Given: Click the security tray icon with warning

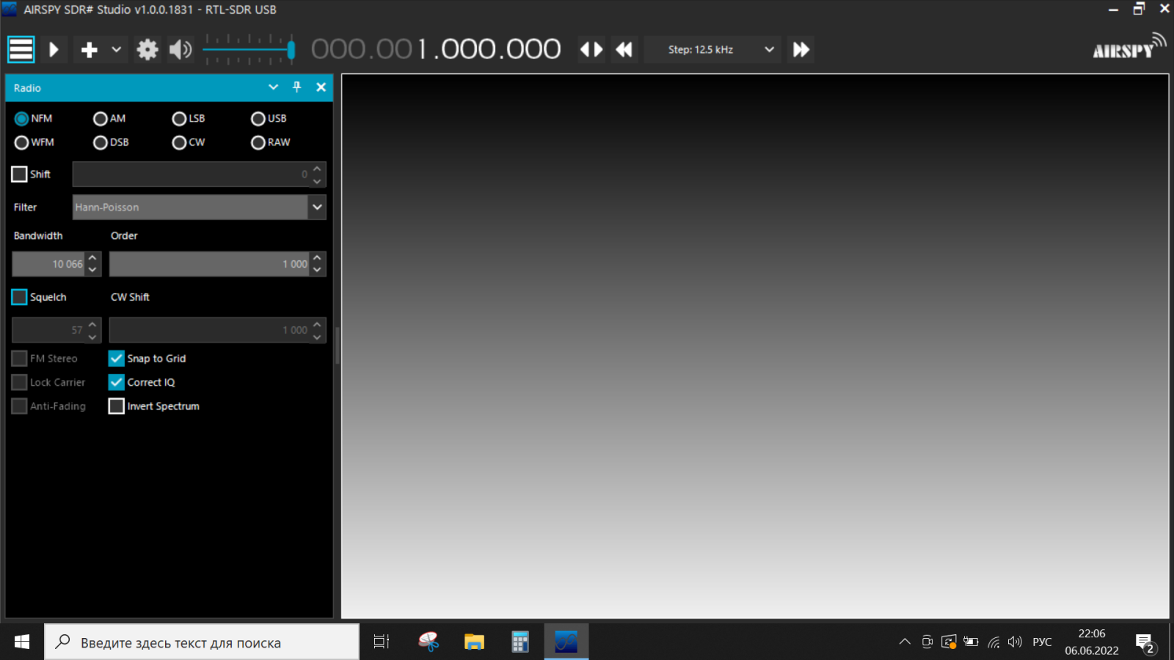Looking at the screenshot, I should (x=949, y=642).
